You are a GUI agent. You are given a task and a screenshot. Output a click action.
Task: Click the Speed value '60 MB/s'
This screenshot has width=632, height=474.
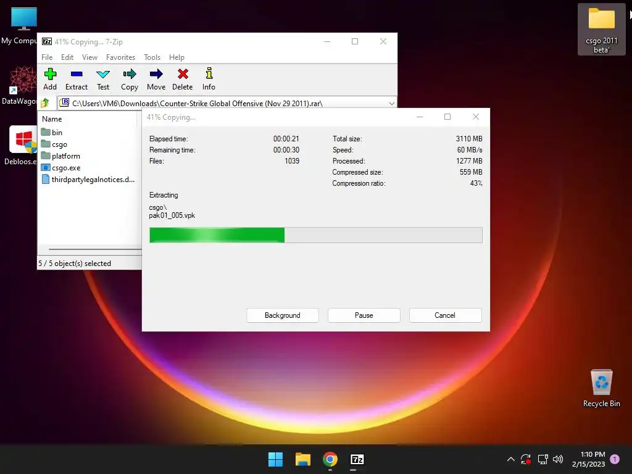tap(470, 149)
